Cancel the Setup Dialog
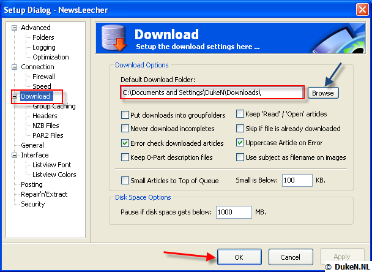This screenshot has width=372, height=272. pyautogui.click(x=291, y=257)
